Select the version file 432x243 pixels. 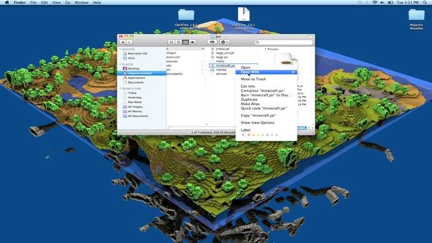tap(221, 74)
